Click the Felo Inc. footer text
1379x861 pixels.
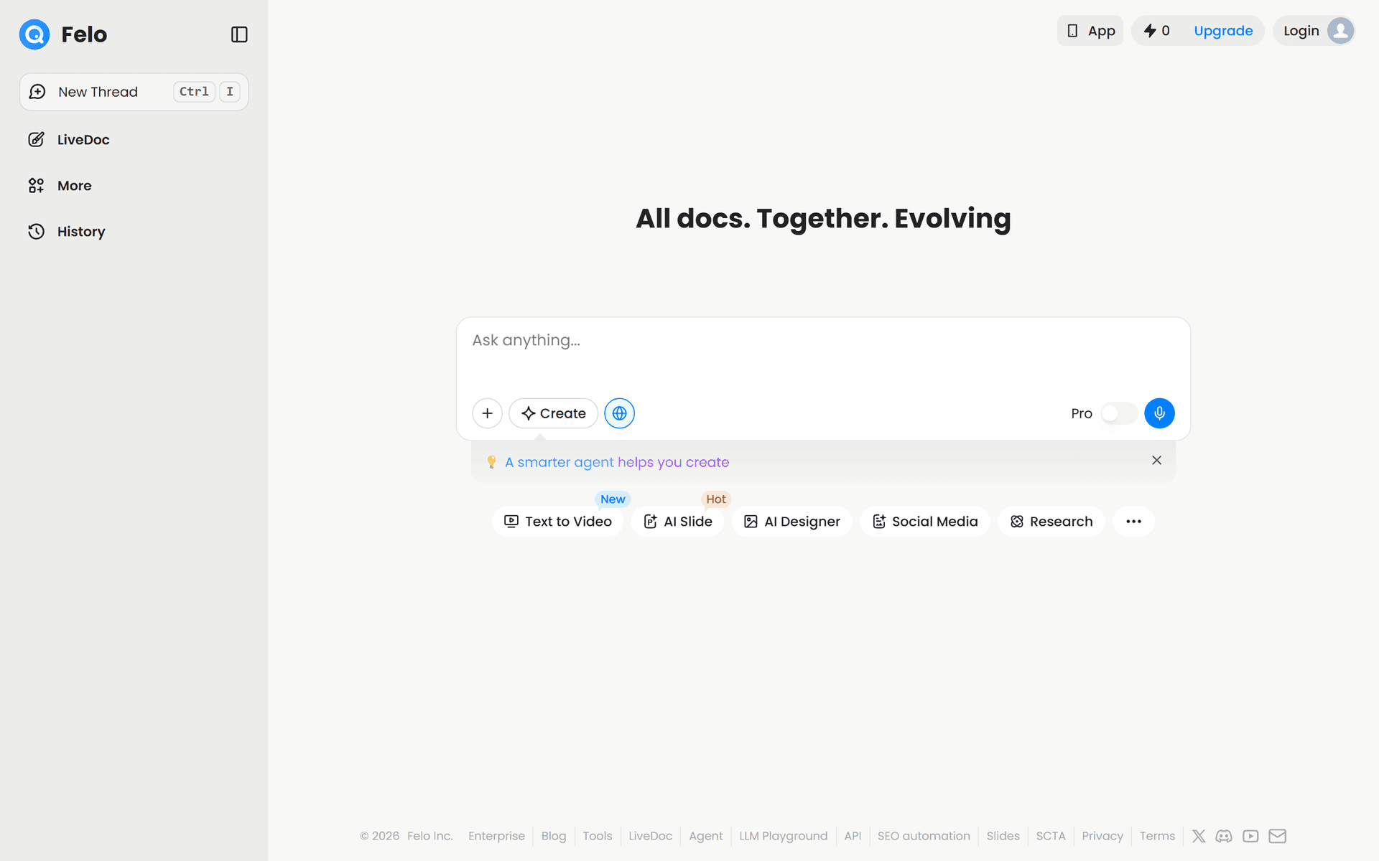coord(430,836)
